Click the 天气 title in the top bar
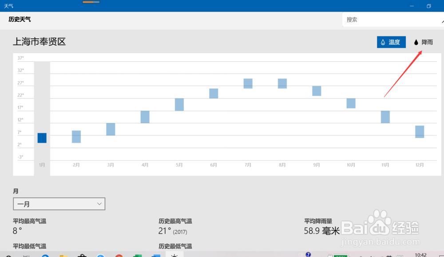 (8, 6)
